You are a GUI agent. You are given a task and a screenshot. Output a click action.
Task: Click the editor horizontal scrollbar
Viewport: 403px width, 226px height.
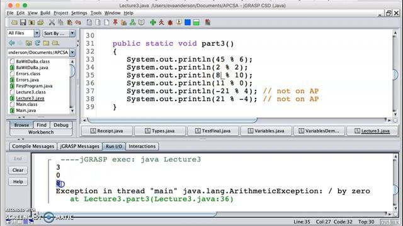172,120
